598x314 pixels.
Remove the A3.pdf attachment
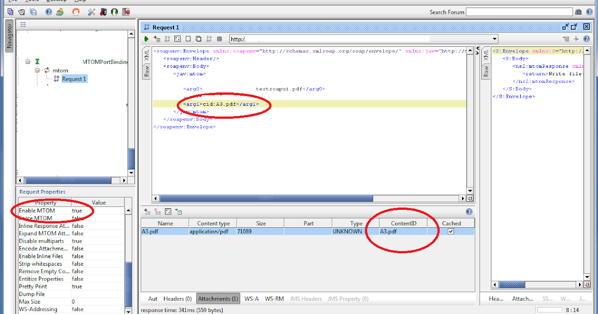pos(157,211)
